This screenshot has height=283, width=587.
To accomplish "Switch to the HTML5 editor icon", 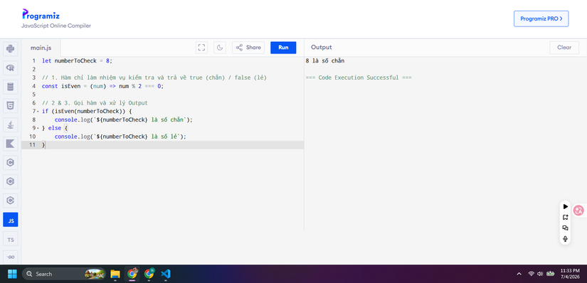I will click(x=11, y=106).
